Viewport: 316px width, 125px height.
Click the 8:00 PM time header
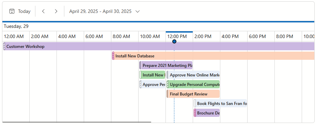click(x=288, y=36)
